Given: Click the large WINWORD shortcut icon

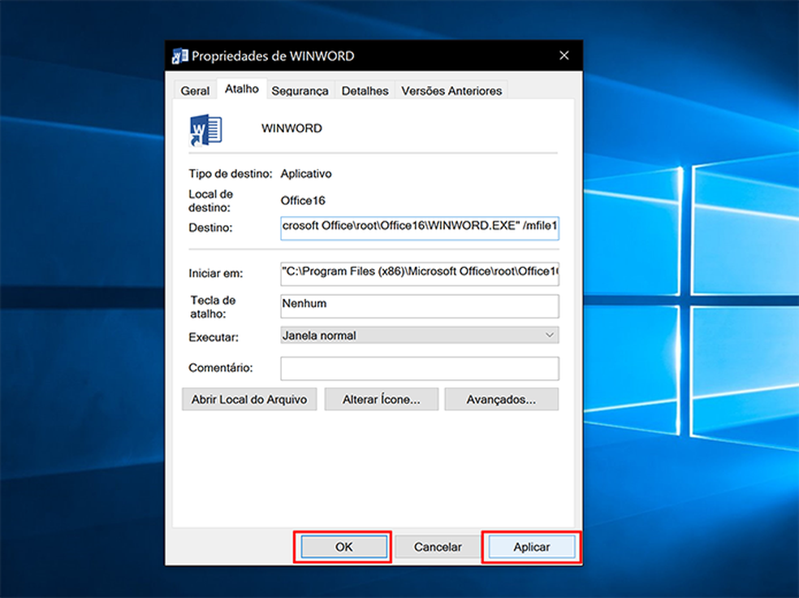Looking at the screenshot, I should (x=205, y=129).
